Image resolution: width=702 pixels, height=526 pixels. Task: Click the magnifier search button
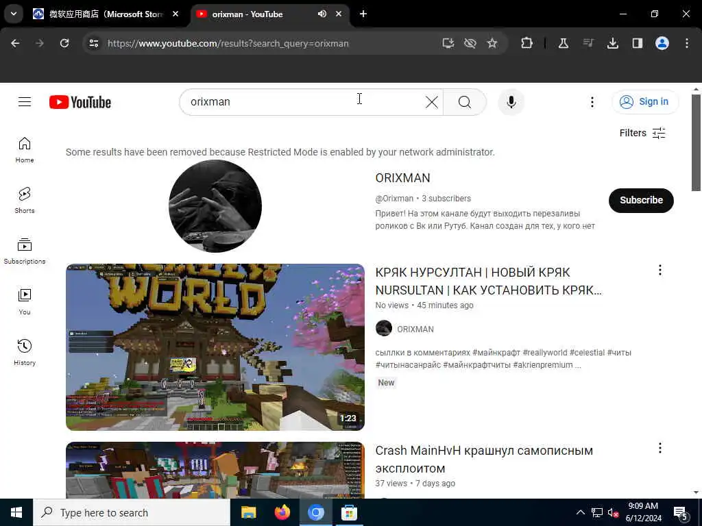[x=465, y=102]
